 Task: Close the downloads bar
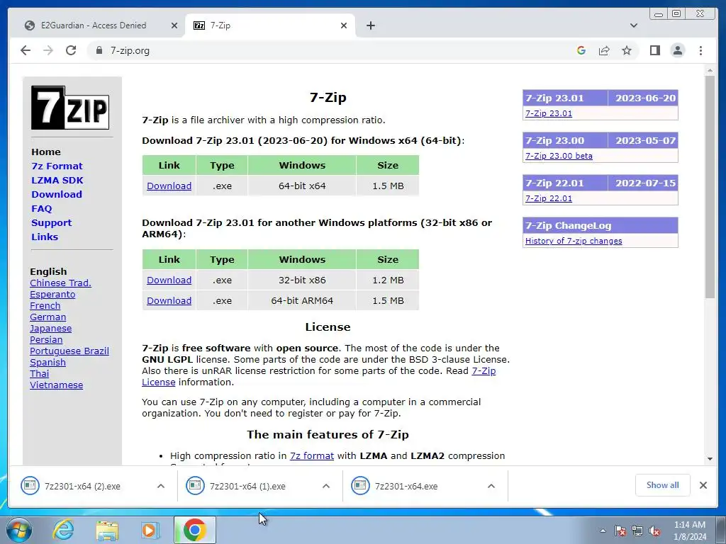(703, 485)
